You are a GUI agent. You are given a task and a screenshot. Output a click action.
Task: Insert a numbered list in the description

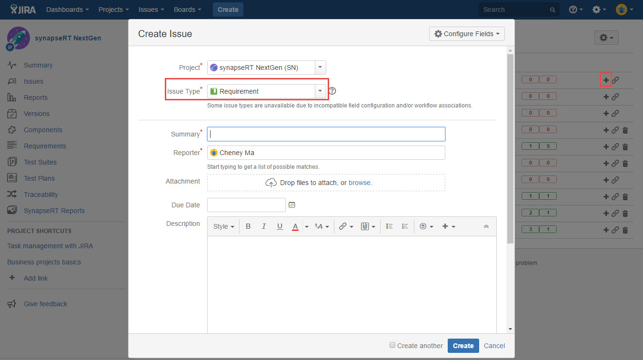point(405,226)
